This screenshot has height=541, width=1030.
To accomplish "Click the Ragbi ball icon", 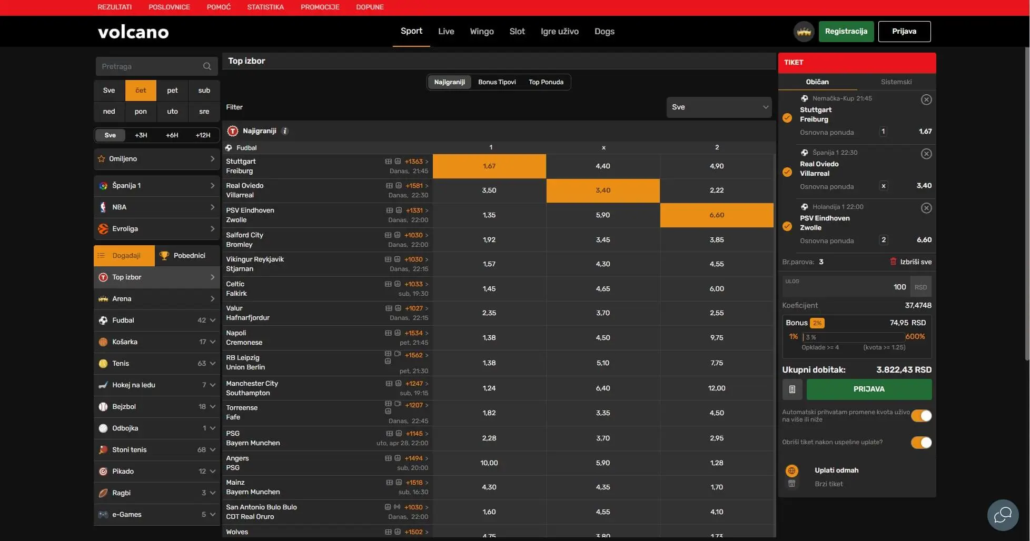I will point(103,493).
